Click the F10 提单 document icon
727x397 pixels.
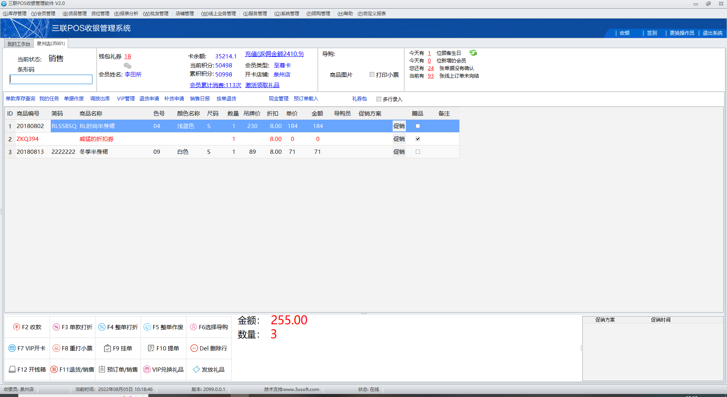click(x=151, y=348)
